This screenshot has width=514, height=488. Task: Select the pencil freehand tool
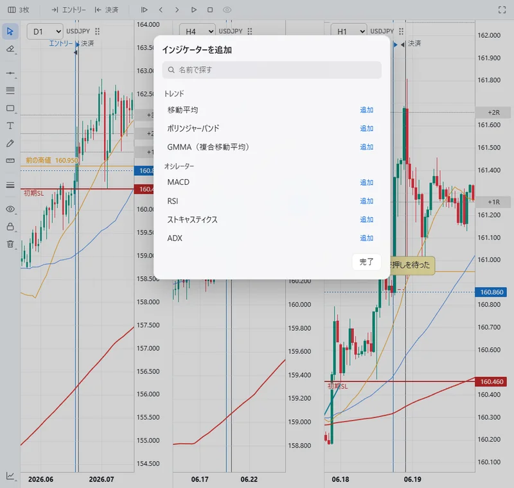click(x=10, y=143)
